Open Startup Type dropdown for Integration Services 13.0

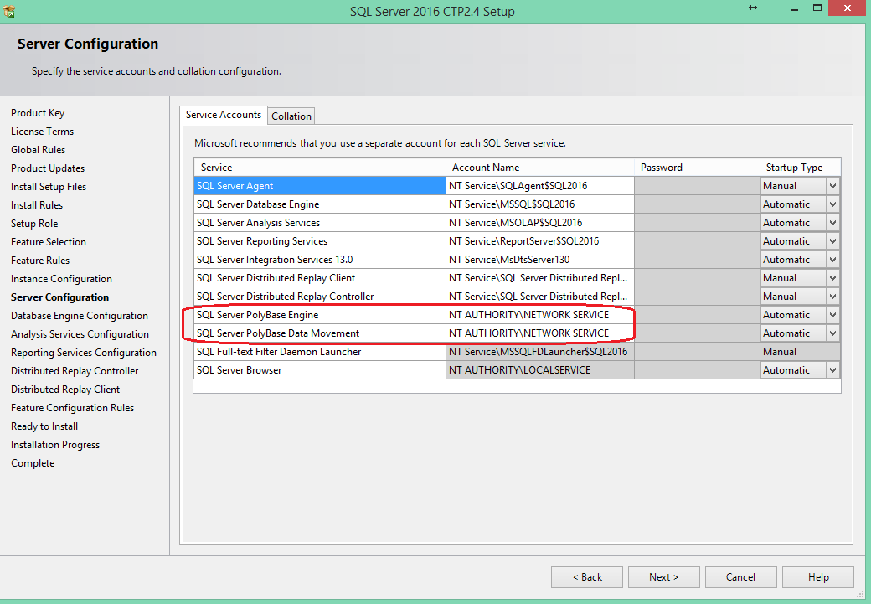coord(832,260)
